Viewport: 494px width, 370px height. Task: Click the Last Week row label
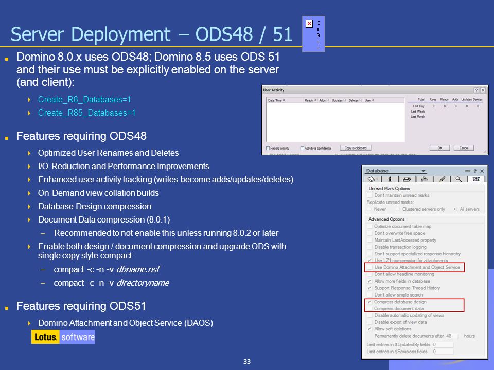pyautogui.click(x=417, y=112)
